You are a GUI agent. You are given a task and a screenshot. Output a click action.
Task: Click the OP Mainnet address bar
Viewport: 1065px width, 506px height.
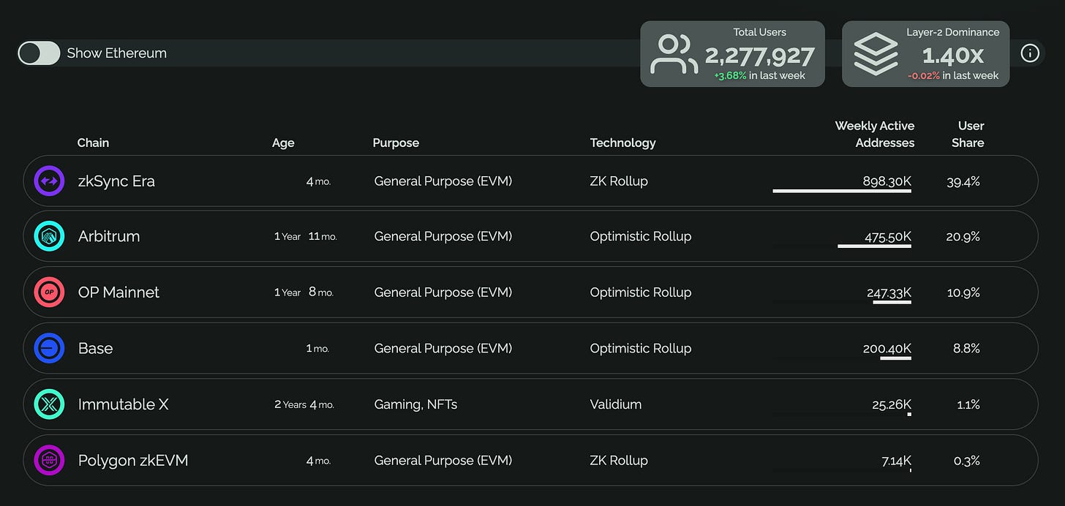pos(892,302)
